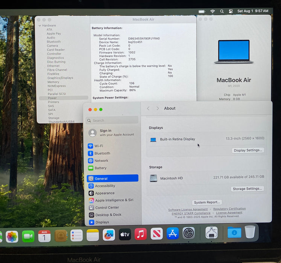Image resolution: width=281 pixels, height=263 pixels.
Task: Select General in the settings sidebar
Action: click(112, 178)
